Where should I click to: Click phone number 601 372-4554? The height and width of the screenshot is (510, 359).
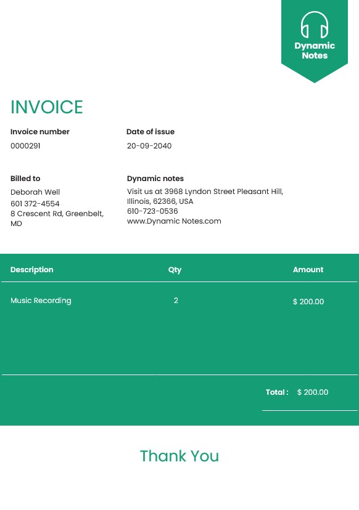[x=35, y=204]
